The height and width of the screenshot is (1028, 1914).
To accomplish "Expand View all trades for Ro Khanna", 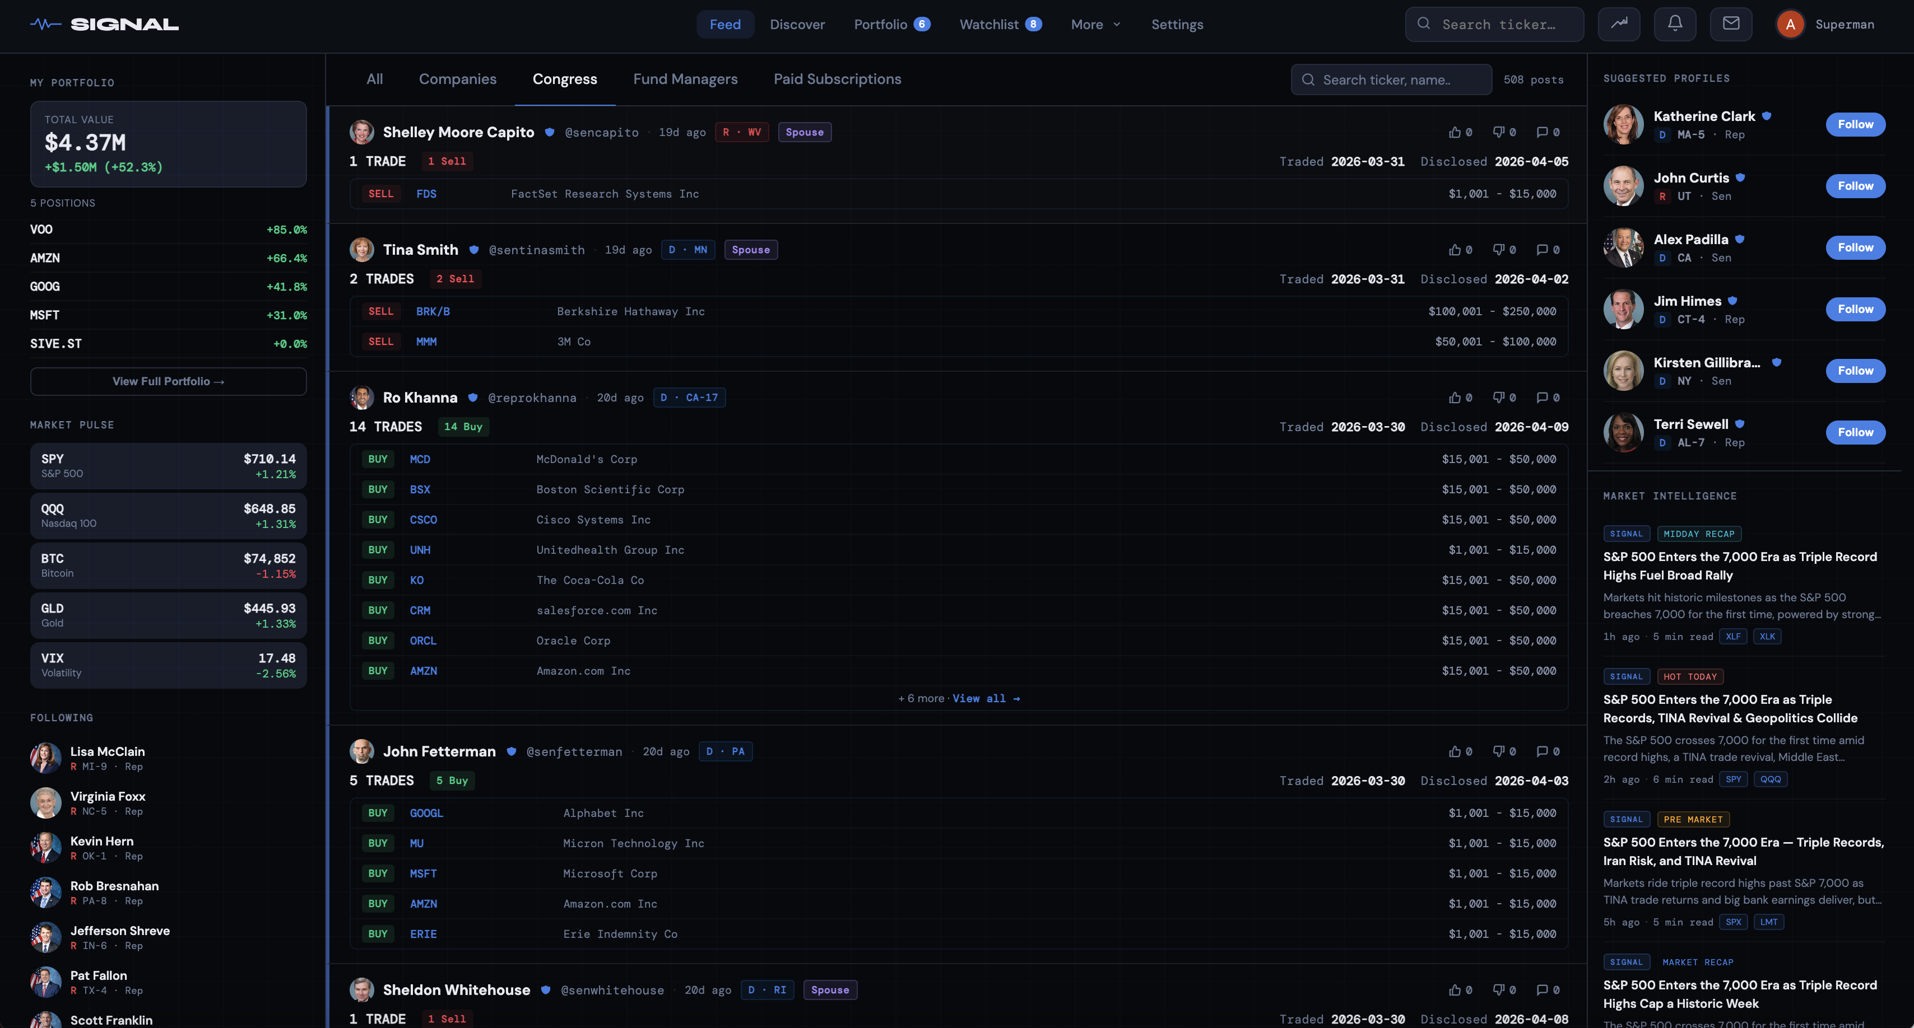I will point(985,698).
